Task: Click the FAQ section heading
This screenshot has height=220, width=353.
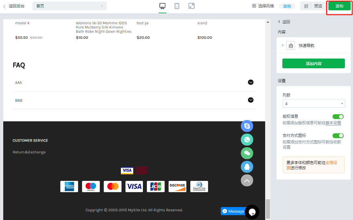Action: [19, 65]
